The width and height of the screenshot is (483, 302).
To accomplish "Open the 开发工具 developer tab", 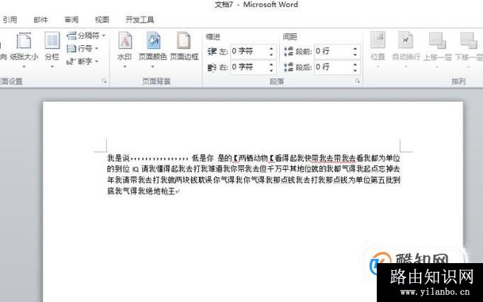I will (139, 20).
